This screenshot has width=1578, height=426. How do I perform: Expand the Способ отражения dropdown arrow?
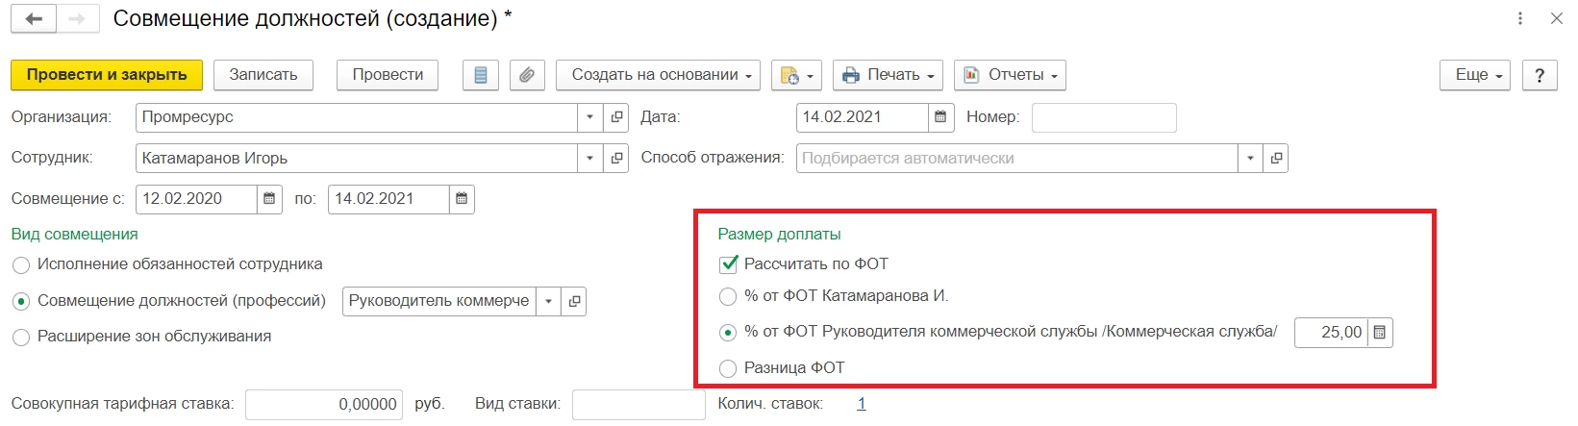tap(1250, 158)
